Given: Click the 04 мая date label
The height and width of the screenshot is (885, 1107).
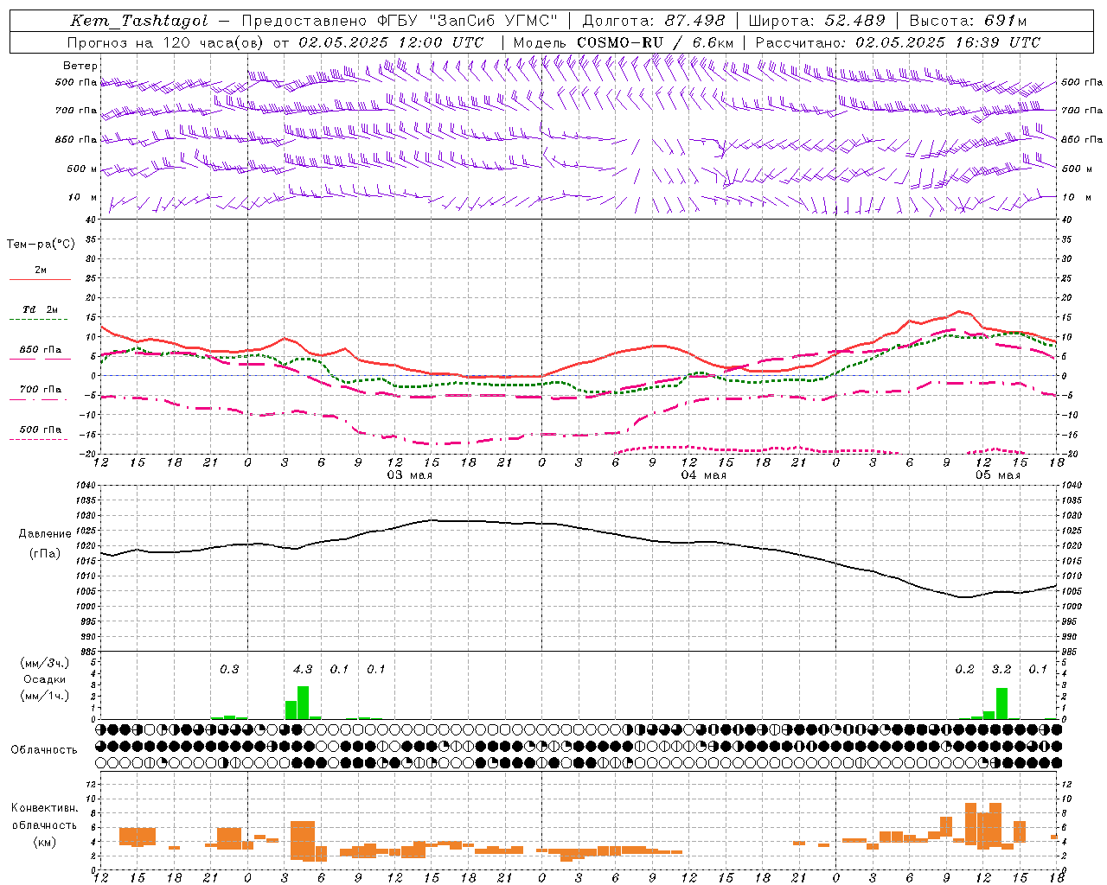Looking at the screenshot, I should pyautogui.click(x=704, y=475).
